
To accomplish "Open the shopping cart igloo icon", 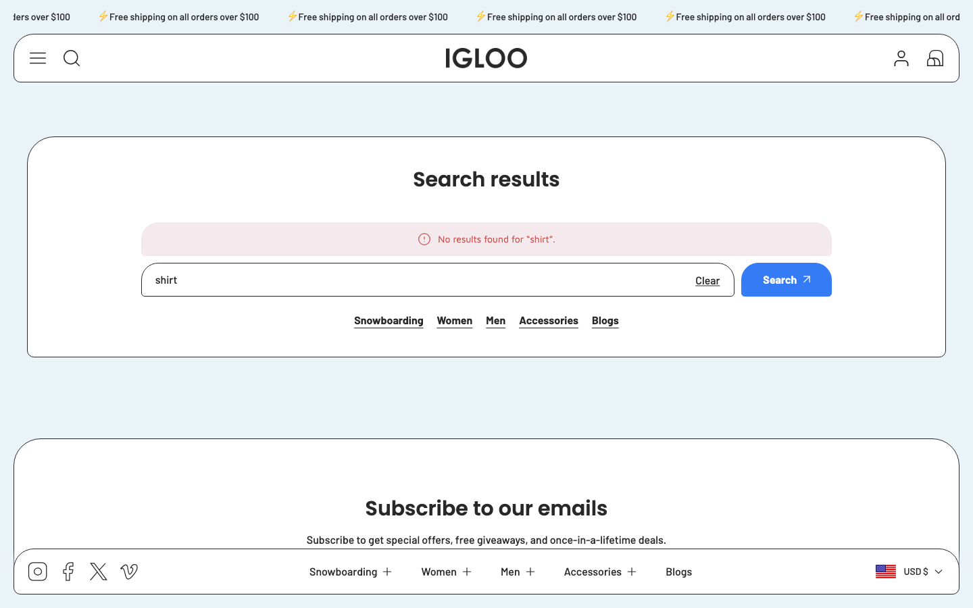I will click(935, 58).
